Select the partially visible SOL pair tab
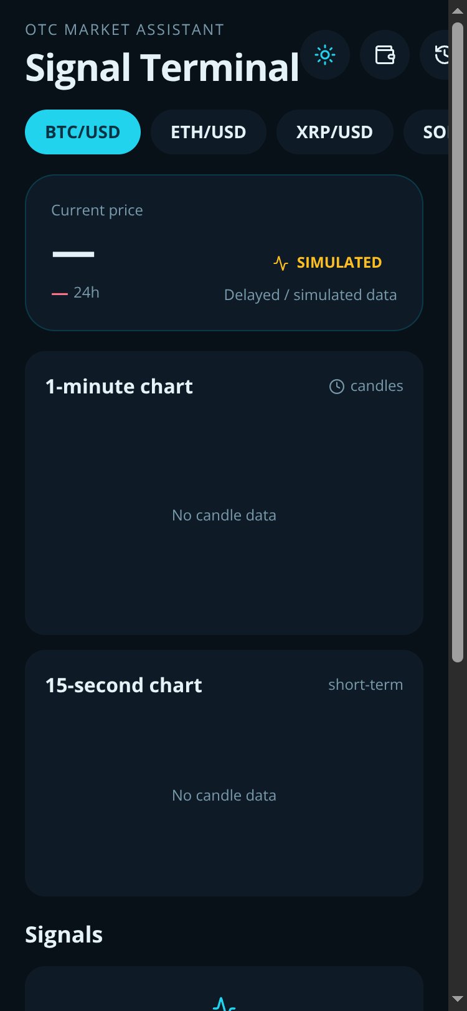Screen dimensions: 467x1011 [426, 132]
